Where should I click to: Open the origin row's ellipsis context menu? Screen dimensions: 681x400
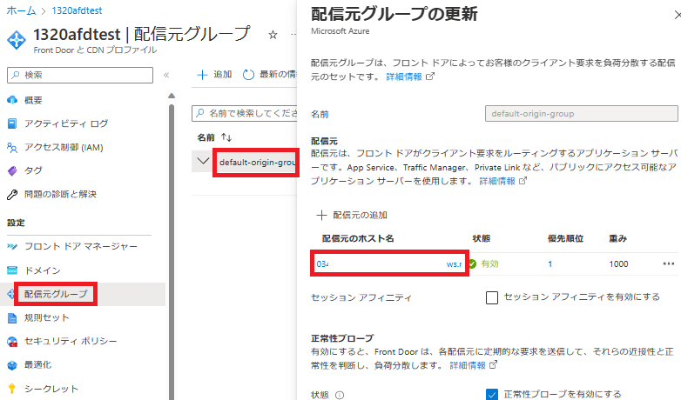(x=669, y=263)
